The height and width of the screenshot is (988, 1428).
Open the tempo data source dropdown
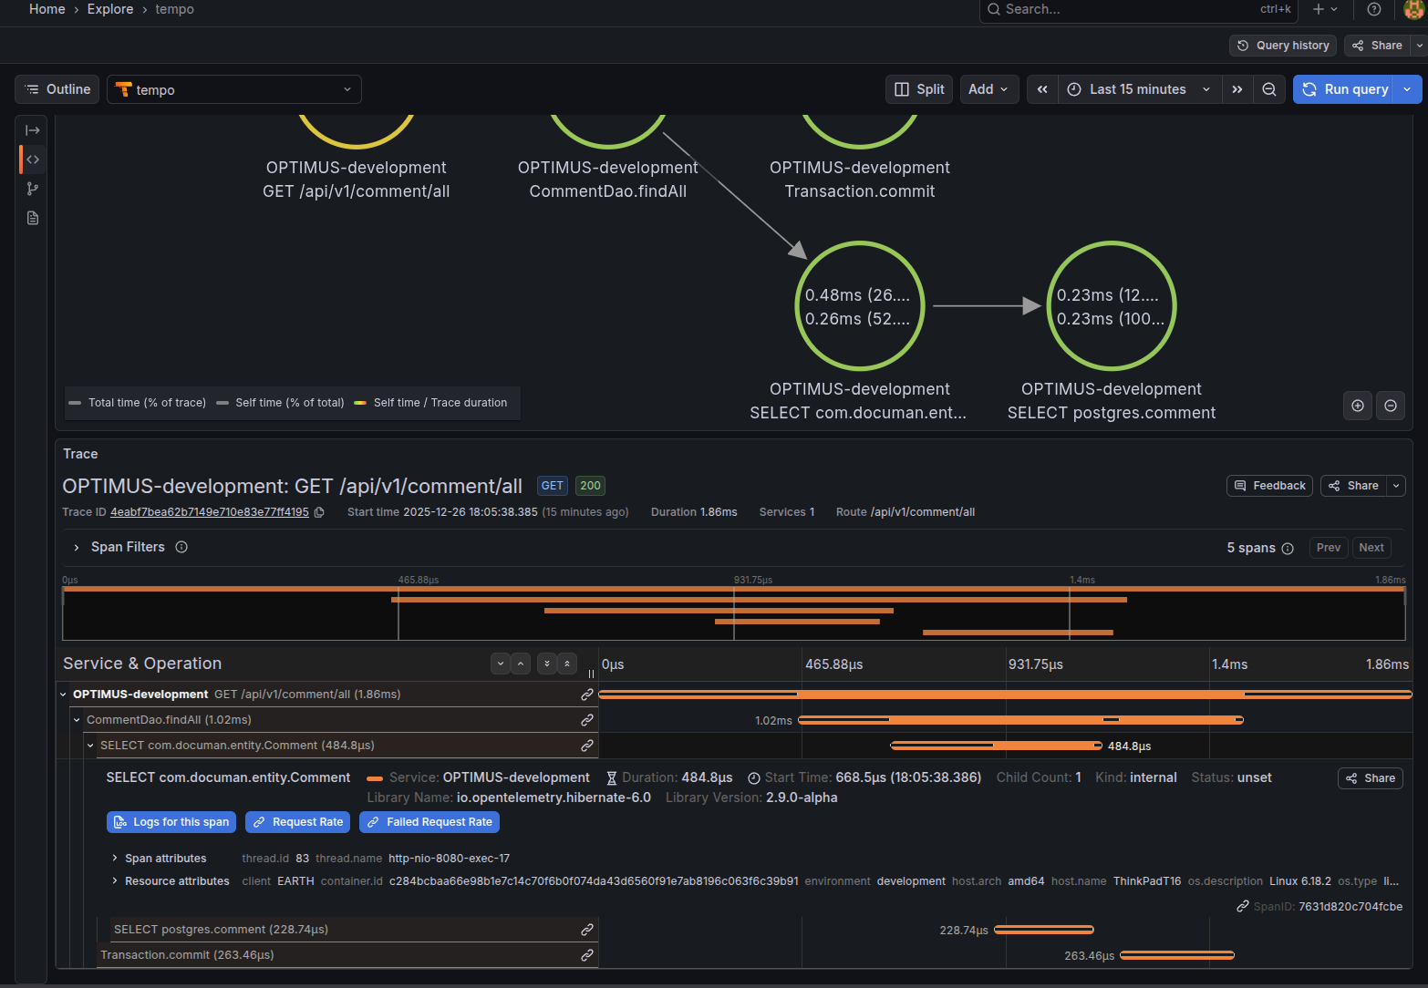coord(234,89)
